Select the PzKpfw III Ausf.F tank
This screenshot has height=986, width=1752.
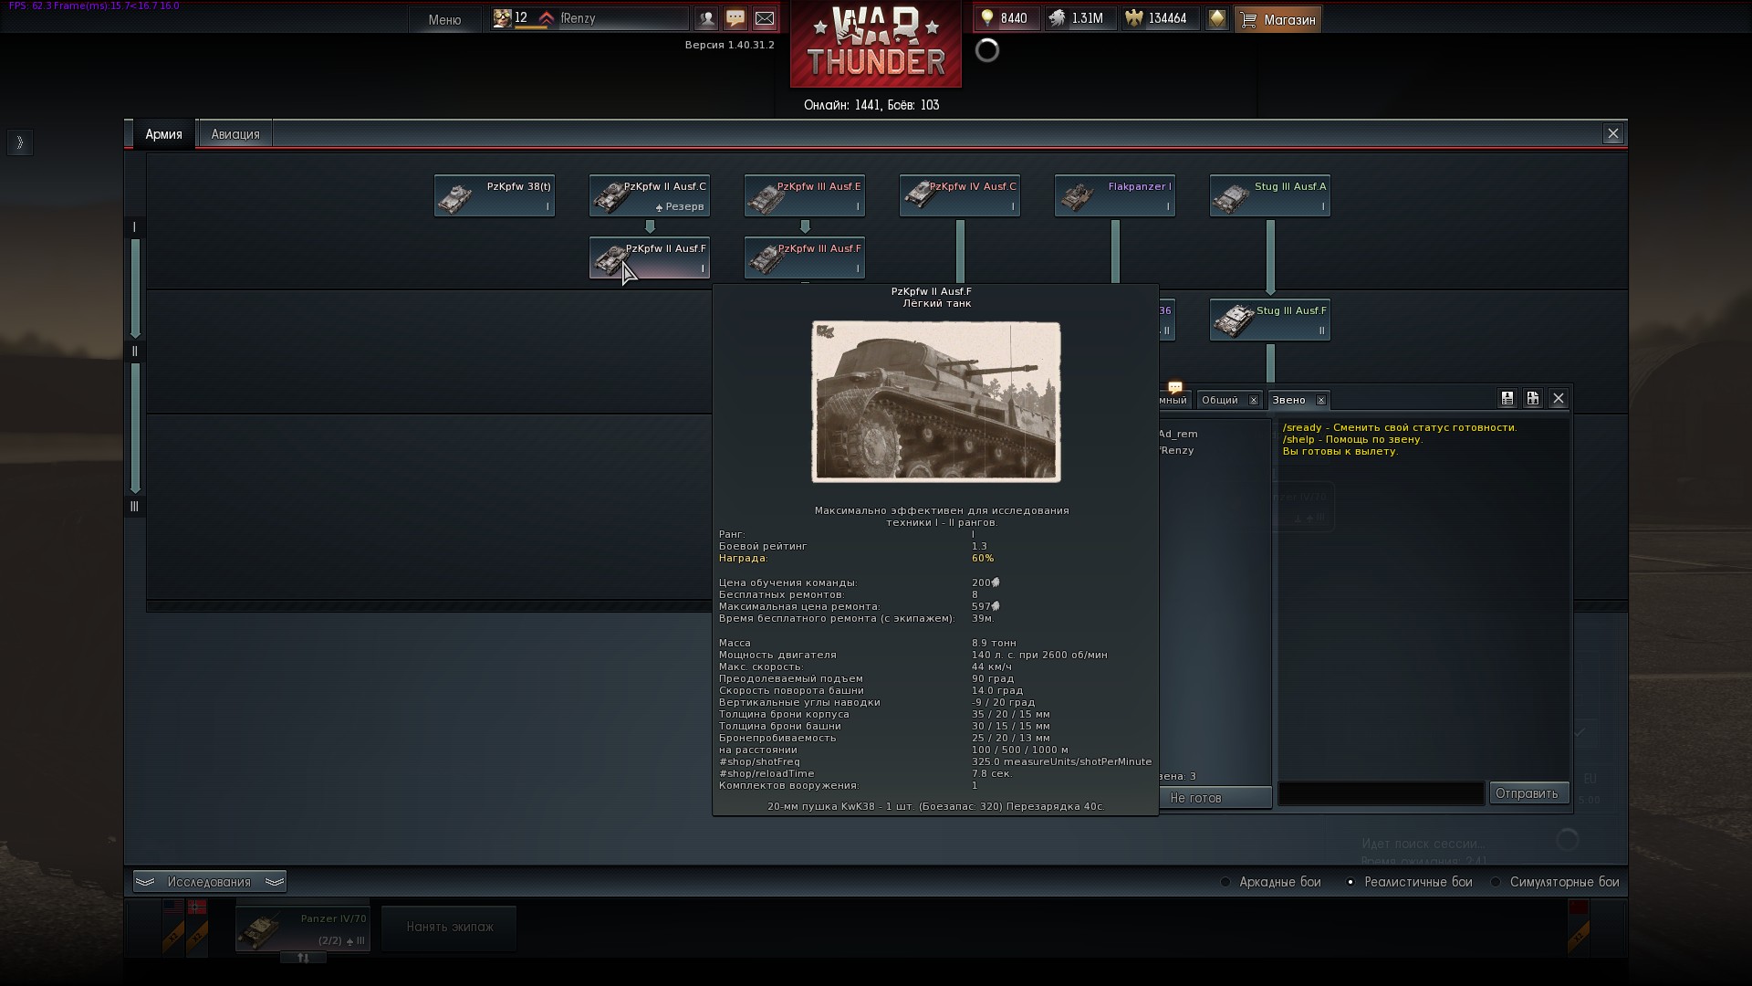[805, 258]
